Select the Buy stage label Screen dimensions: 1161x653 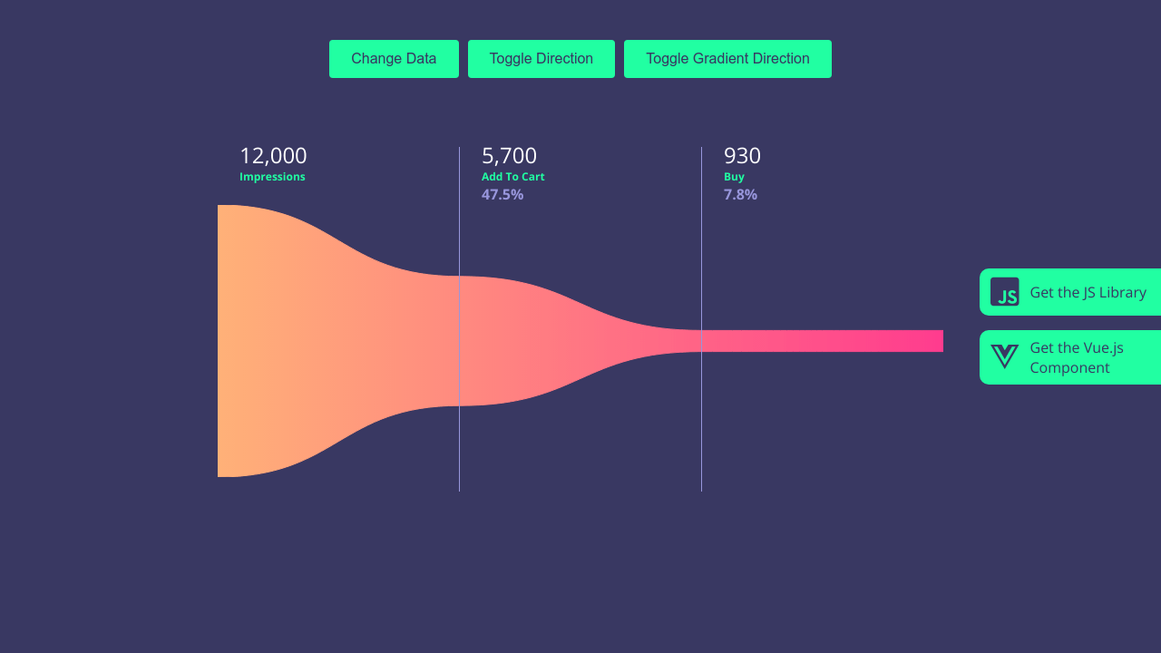(734, 177)
